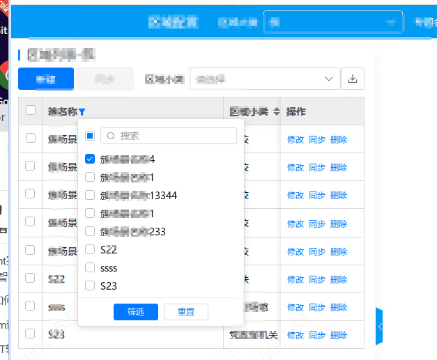Toggle the table header select-all checkbox

(x=31, y=110)
